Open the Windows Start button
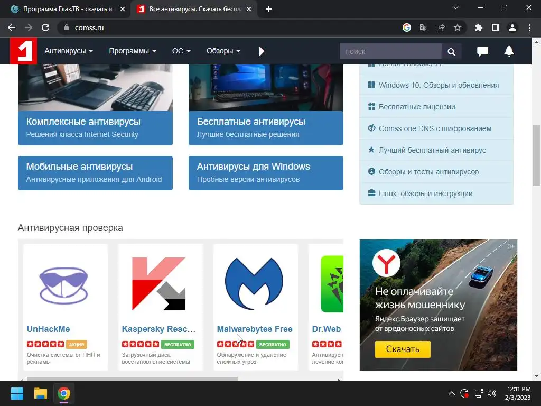 [17, 393]
